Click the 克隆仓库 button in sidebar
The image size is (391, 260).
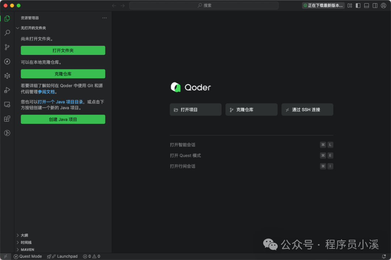coord(63,74)
